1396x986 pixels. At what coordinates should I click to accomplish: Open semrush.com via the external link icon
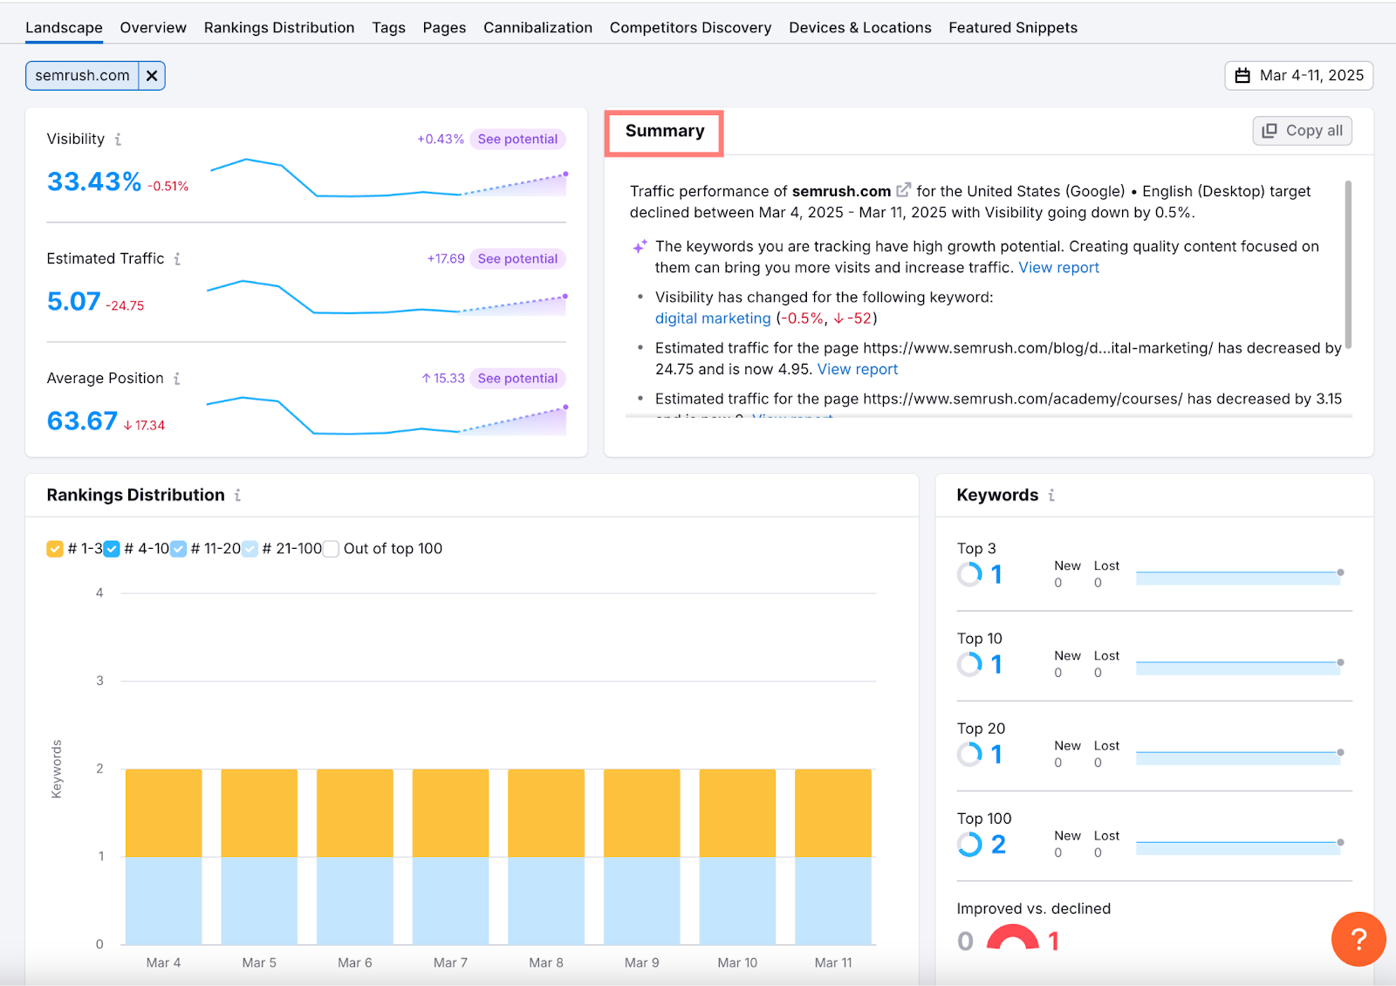click(x=903, y=189)
